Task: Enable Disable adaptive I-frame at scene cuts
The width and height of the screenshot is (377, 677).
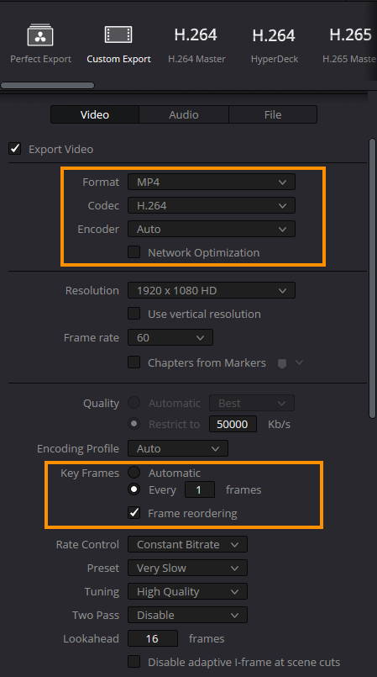Action: click(x=134, y=661)
